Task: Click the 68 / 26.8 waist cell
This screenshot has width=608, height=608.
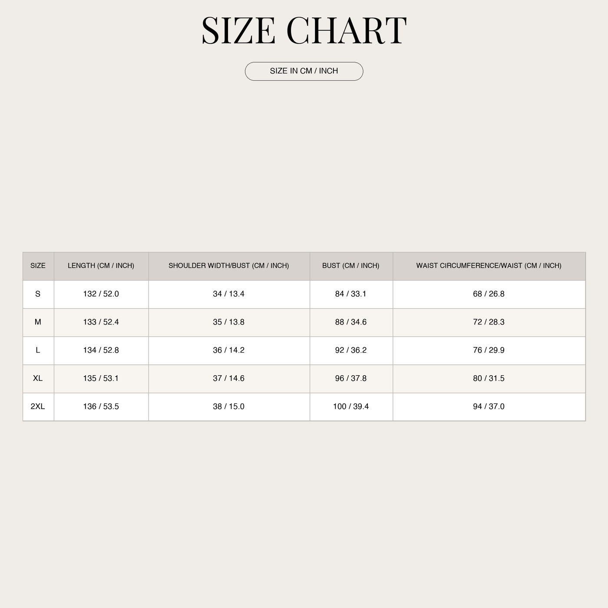Action: click(489, 294)
